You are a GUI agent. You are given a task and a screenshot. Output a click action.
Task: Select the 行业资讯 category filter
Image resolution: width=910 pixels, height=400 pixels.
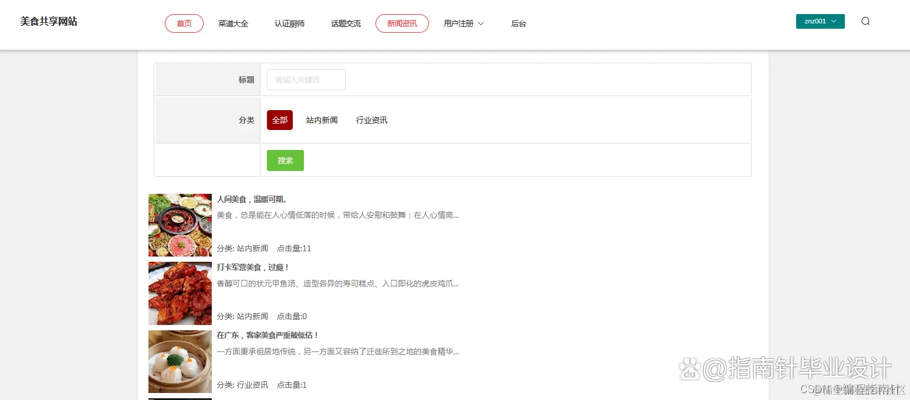click(x=372, y=120)
